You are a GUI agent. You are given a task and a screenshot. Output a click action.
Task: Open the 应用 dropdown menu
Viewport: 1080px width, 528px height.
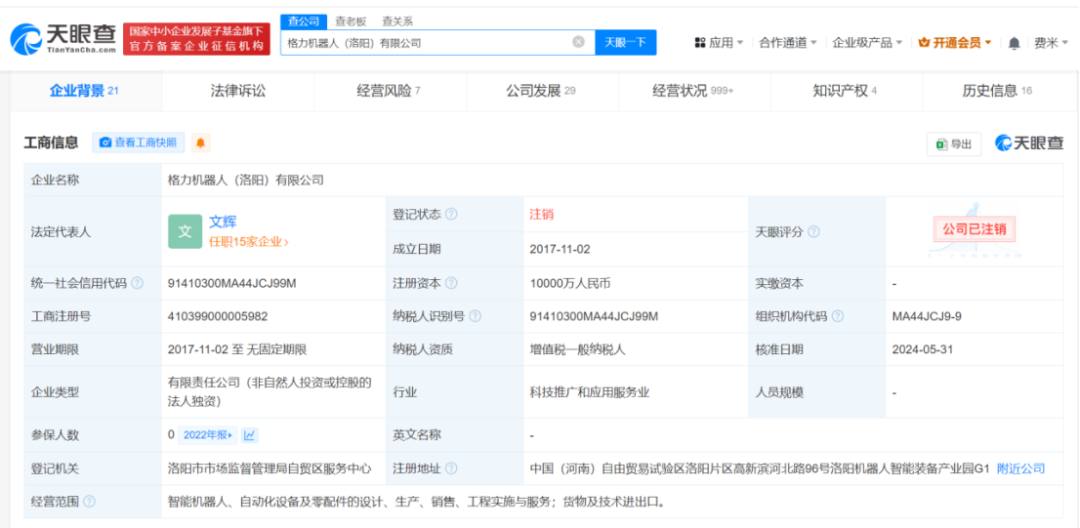point(719,43)
